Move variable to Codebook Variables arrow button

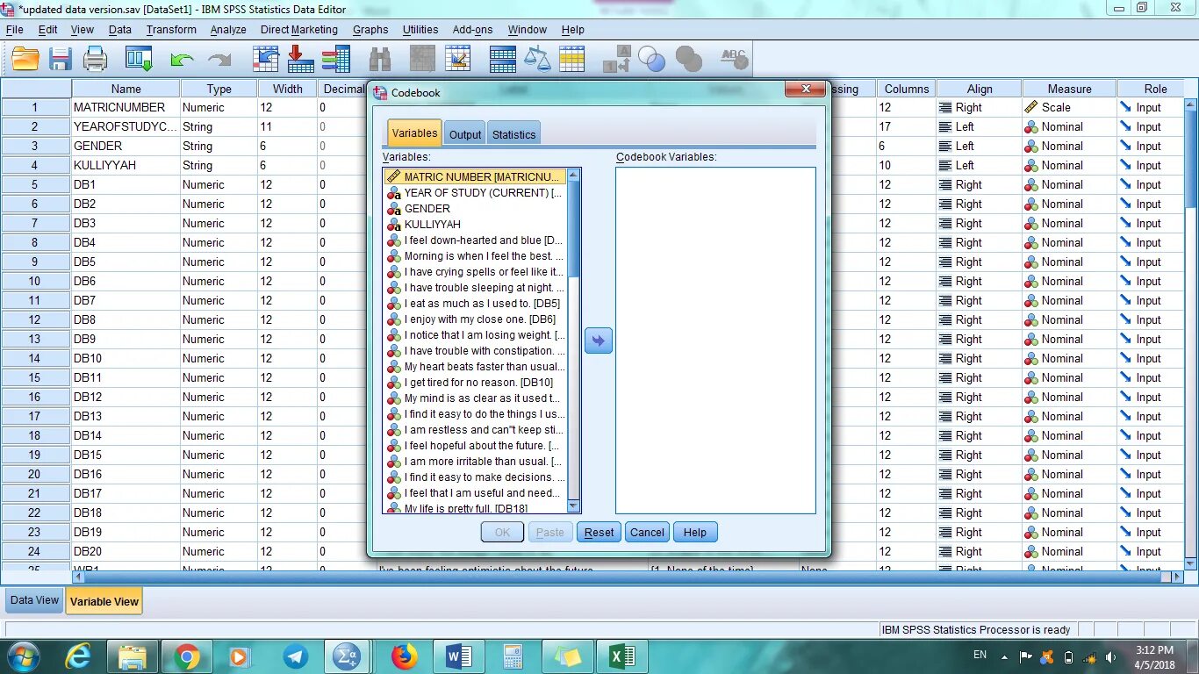[599, 341]
